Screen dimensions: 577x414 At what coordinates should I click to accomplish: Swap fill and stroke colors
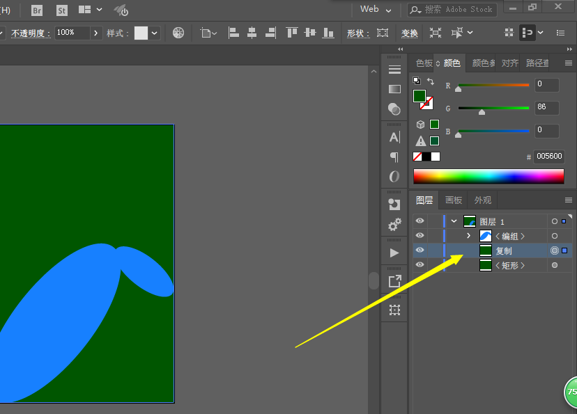tap(430, 82)
